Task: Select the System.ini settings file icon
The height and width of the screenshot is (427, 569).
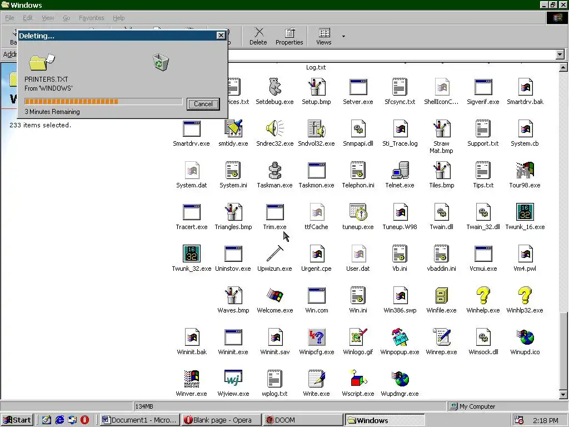Action: [x=233, y=170]
